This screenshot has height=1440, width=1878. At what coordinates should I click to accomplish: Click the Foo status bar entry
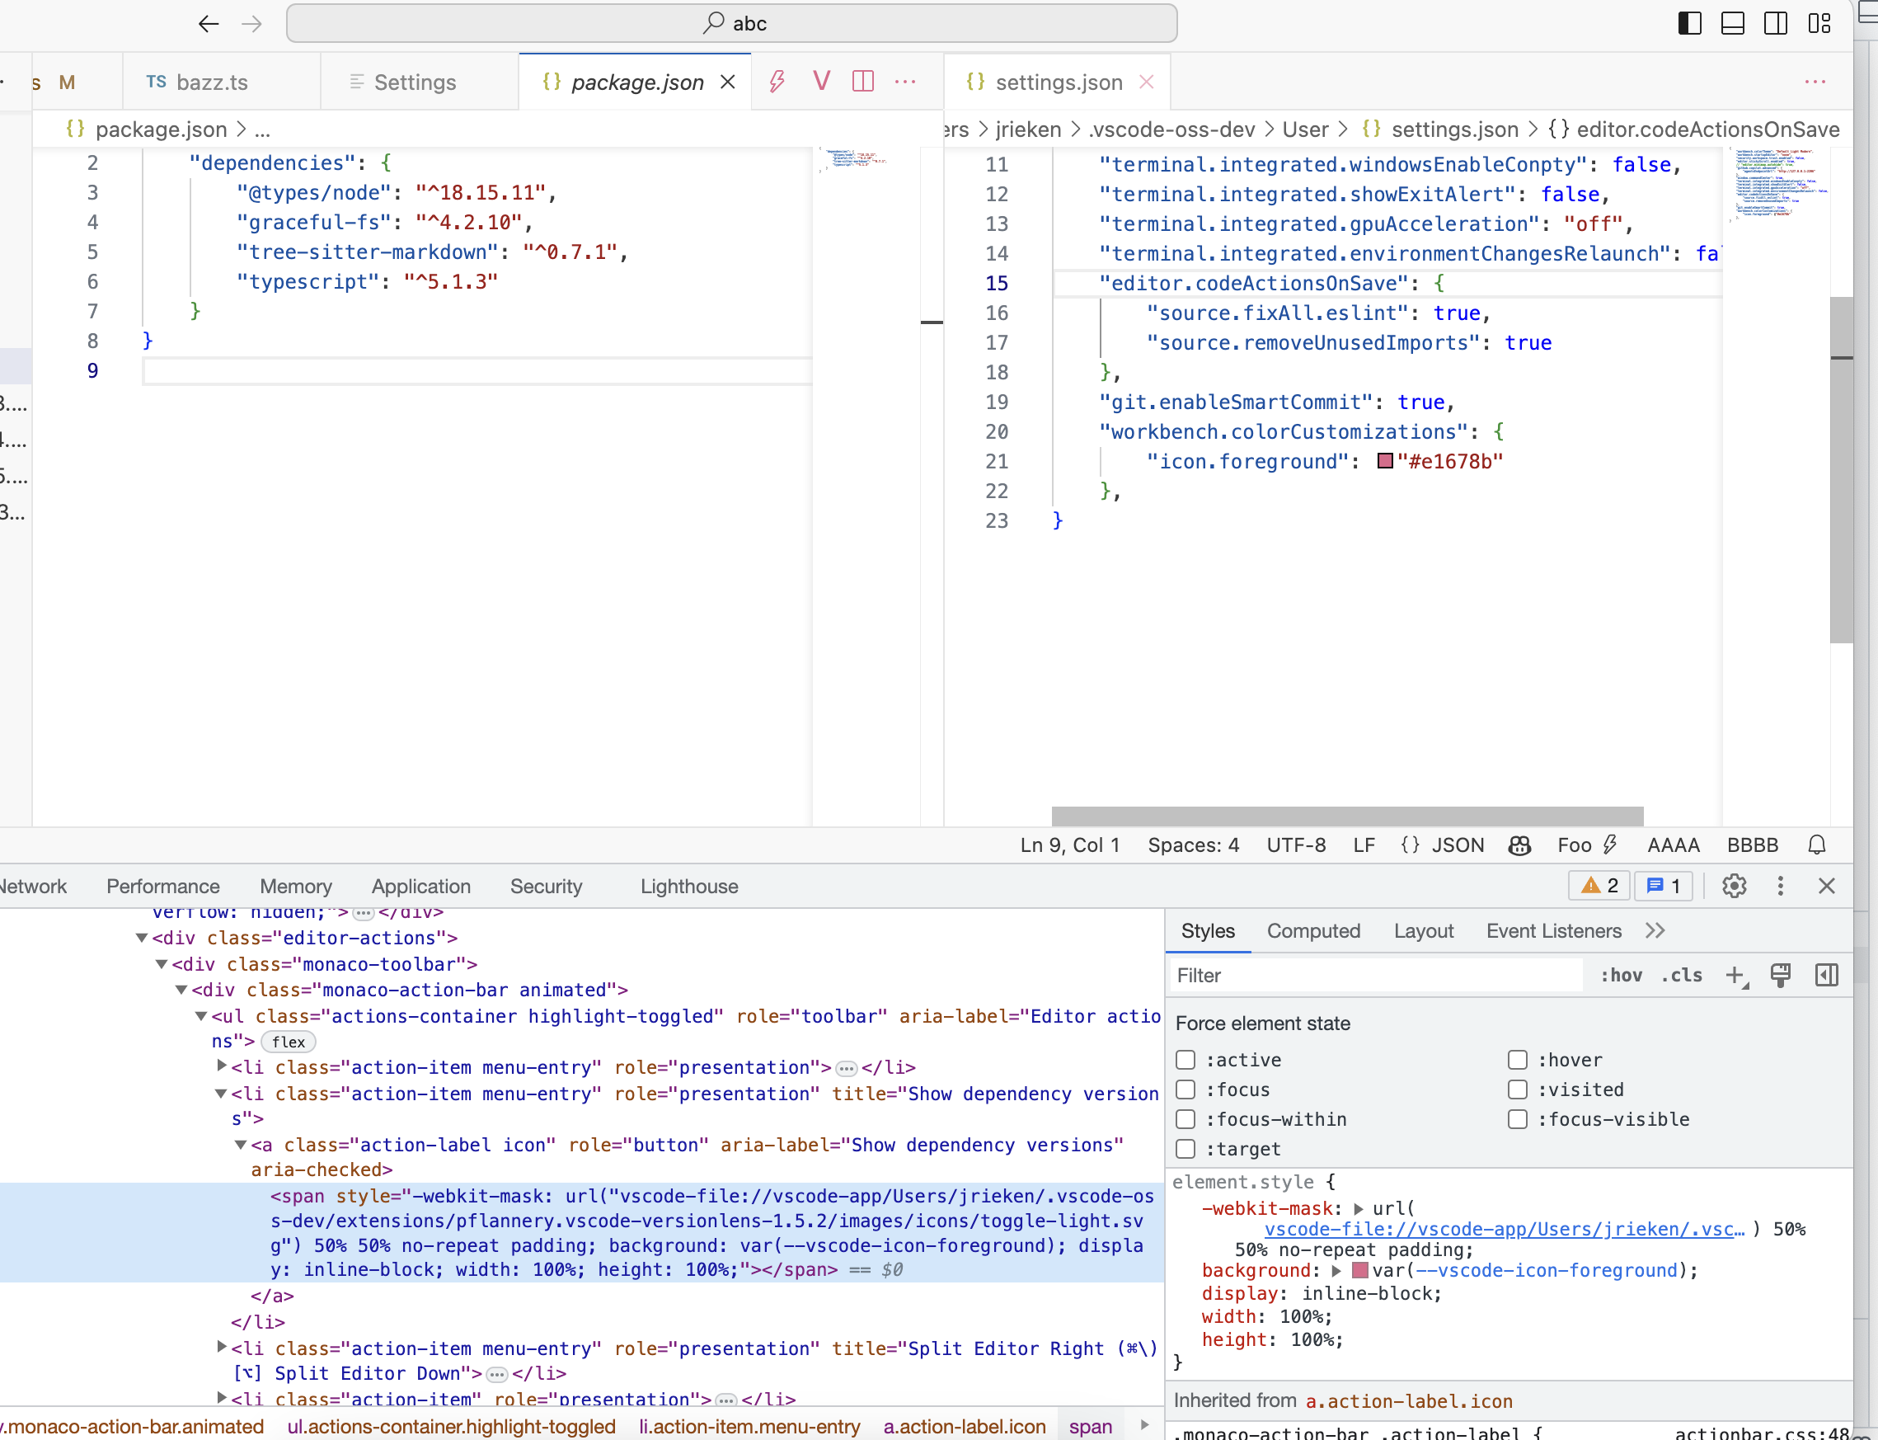click(x=1576, y=845)
